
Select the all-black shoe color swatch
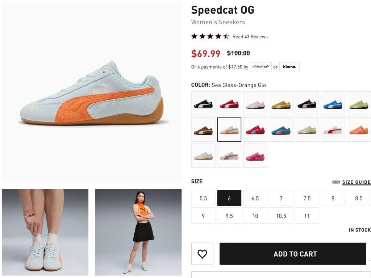pyautogui.click(x=203, y=104)
